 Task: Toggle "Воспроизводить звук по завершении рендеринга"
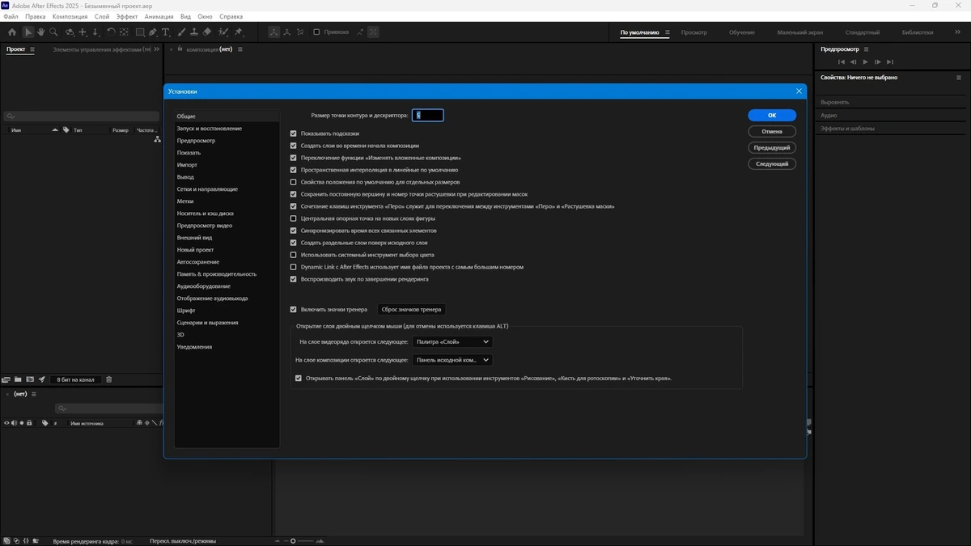(x=294, y=279)
